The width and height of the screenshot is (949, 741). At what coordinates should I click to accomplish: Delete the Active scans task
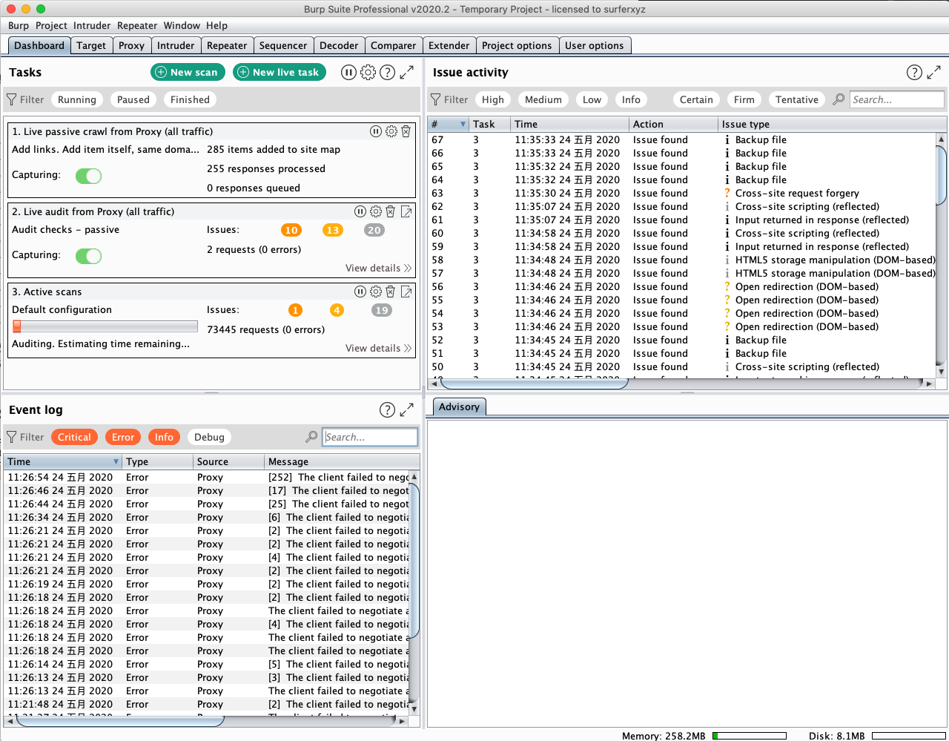pos(391,292)
